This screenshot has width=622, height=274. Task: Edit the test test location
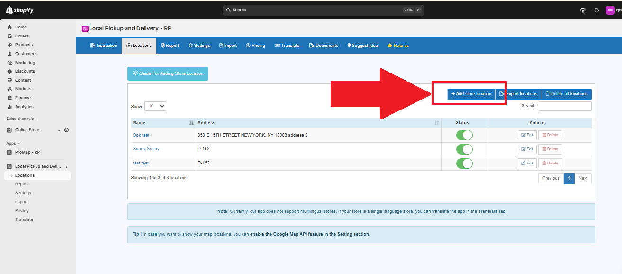[527, 164]
